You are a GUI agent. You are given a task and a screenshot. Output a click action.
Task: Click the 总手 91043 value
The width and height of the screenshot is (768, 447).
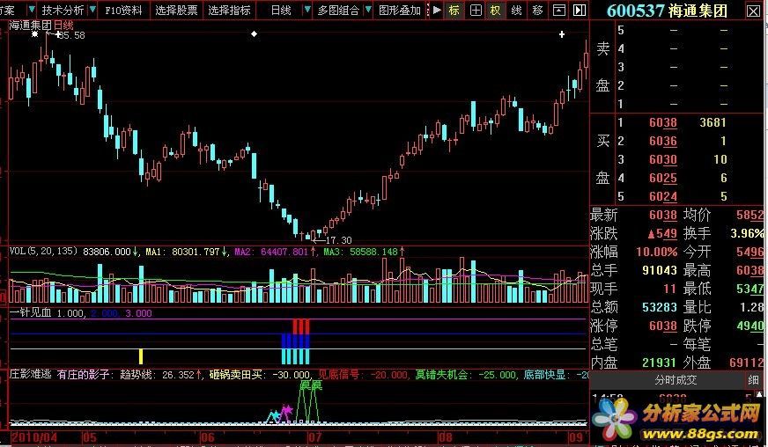click(x=660, y=270)
